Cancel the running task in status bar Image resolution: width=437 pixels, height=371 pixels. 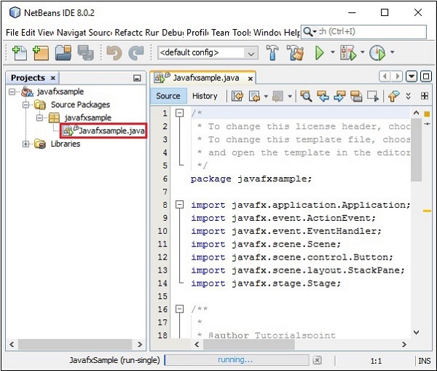point(316,360)
